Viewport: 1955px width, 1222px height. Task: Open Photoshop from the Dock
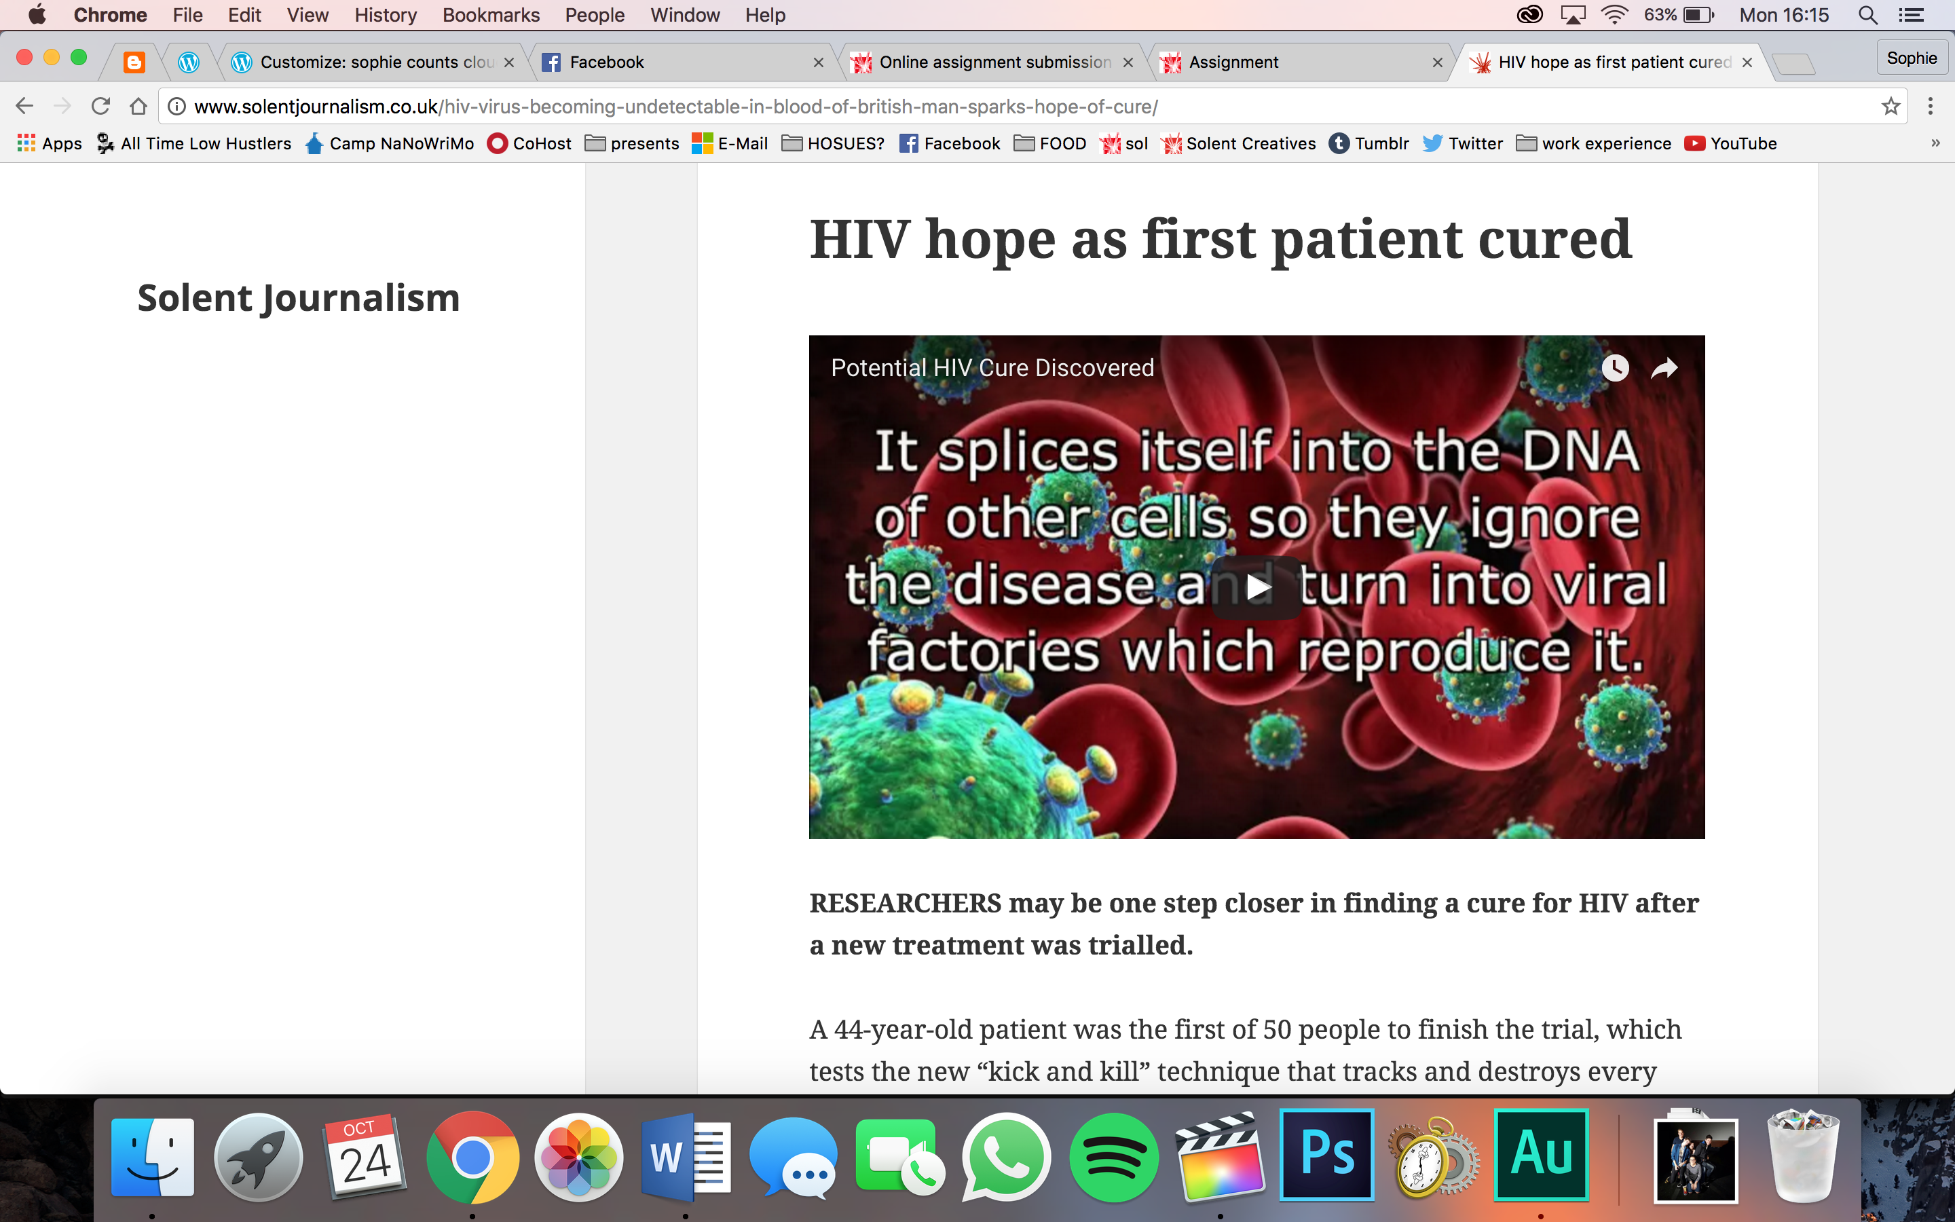point(1327,1155)
